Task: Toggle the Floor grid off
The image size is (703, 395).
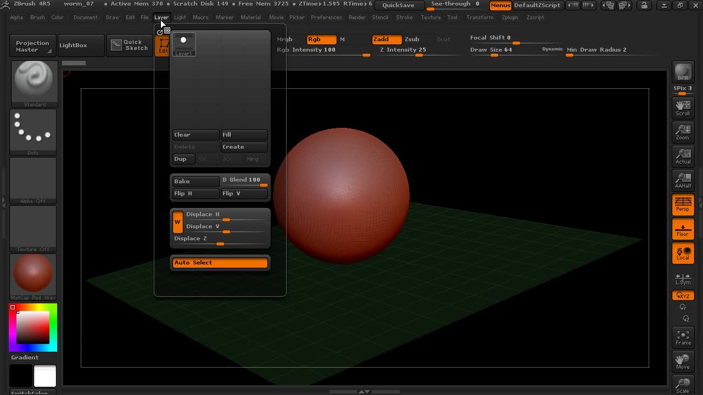Action: [x=683, y=229]
